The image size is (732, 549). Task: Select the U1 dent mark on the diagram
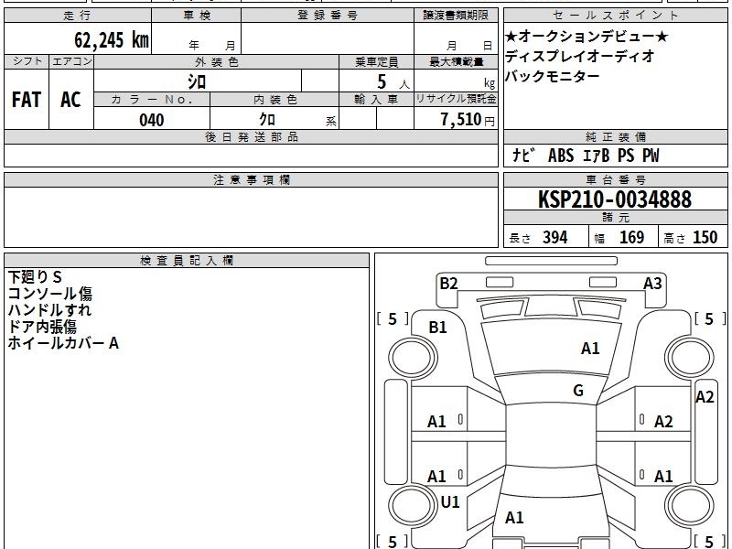450,501
